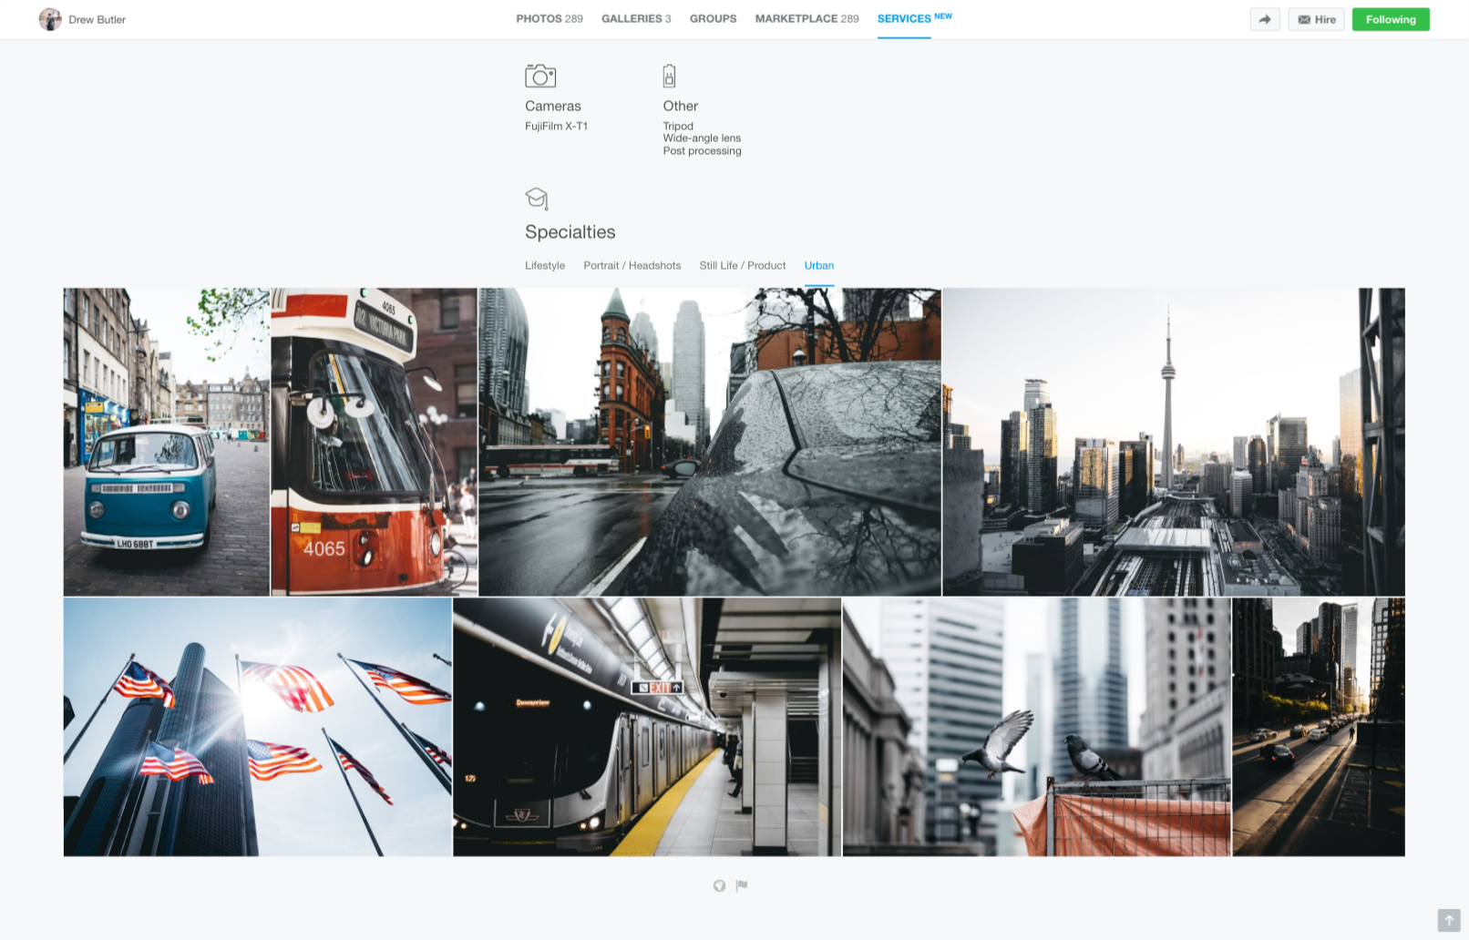Open the blue VW van photo

166,442
